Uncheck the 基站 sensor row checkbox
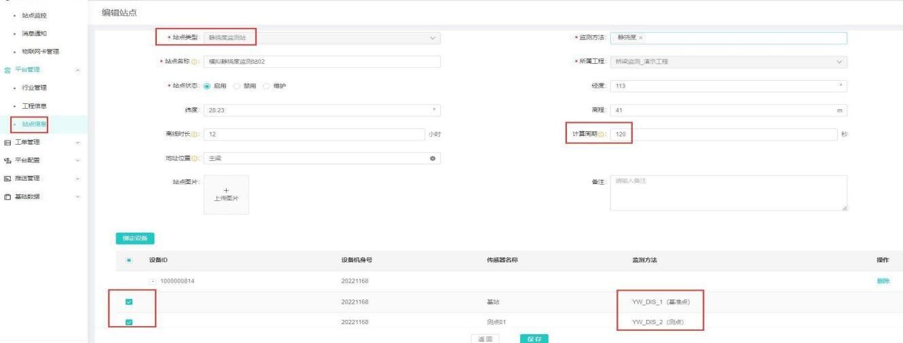The width and height of the screenshot is (903, 343). coord(129,302)
